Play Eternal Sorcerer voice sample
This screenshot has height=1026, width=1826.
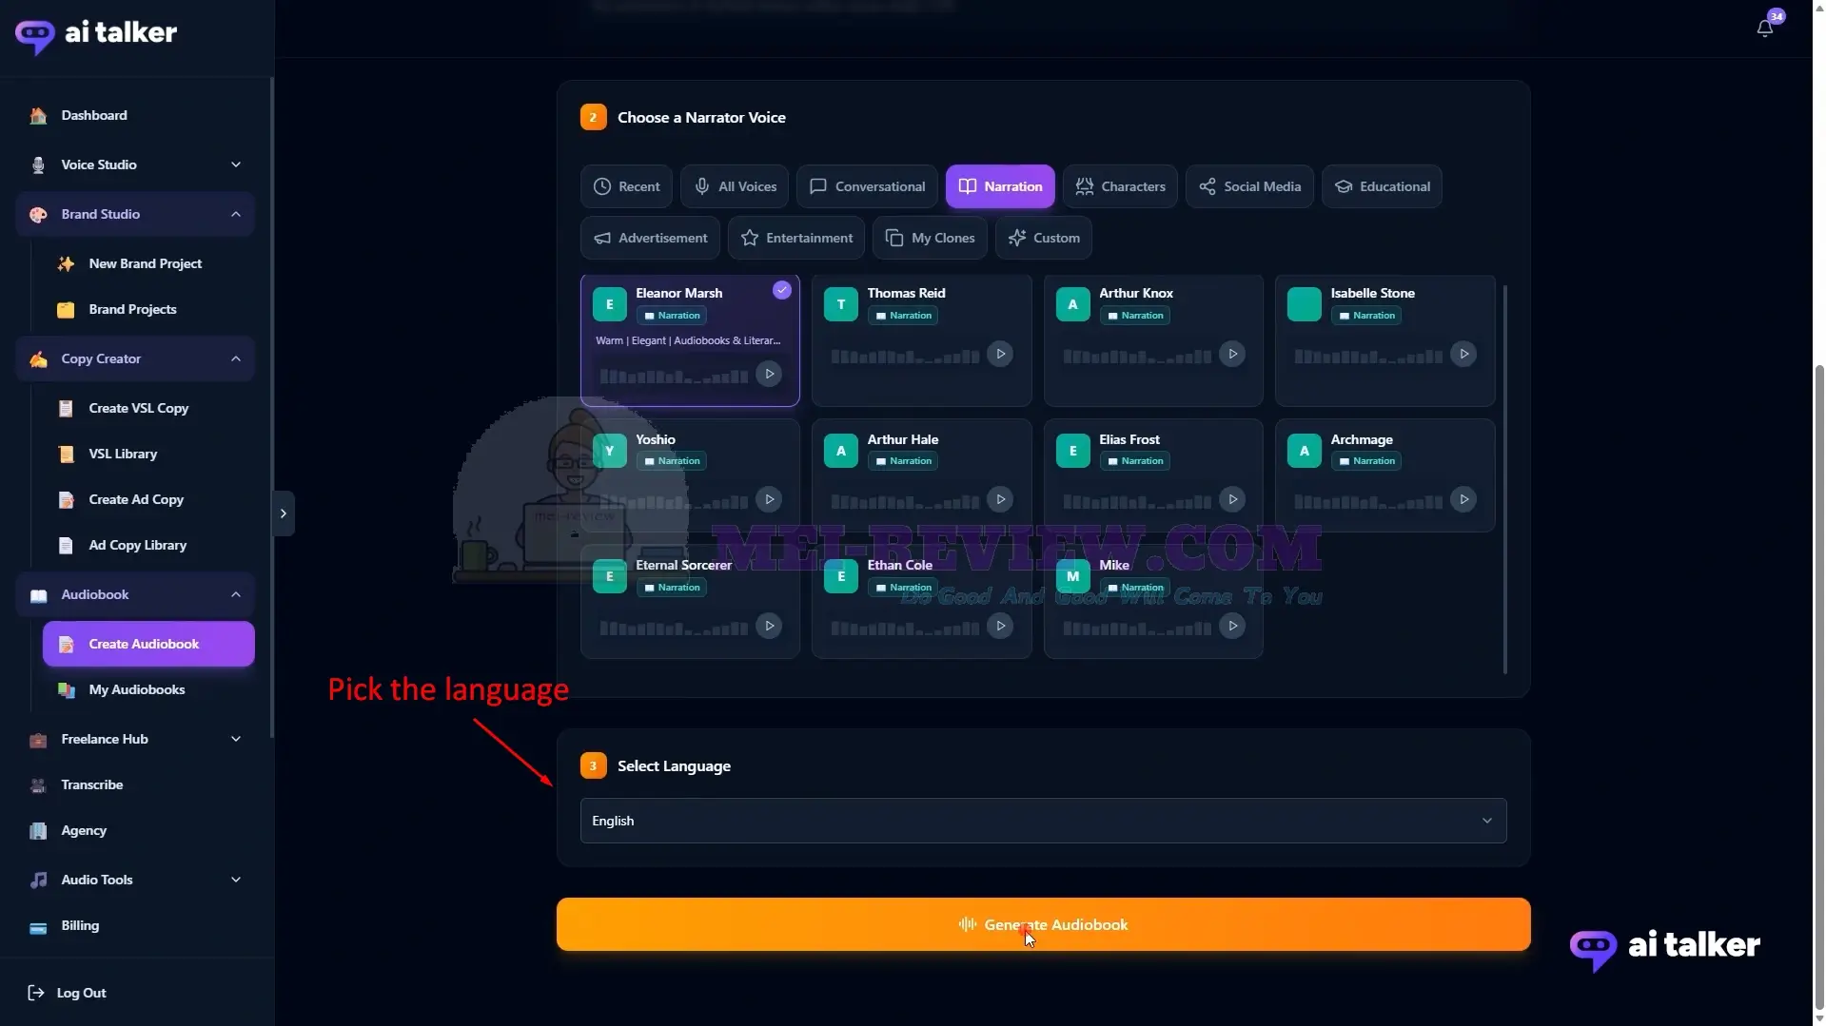click(x=769, y=626)
